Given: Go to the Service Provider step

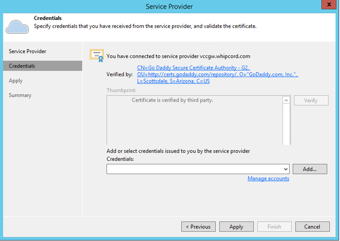Looking at the screenshot, I should point(28,51).
